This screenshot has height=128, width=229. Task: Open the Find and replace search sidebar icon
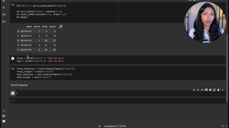point(4,8)
